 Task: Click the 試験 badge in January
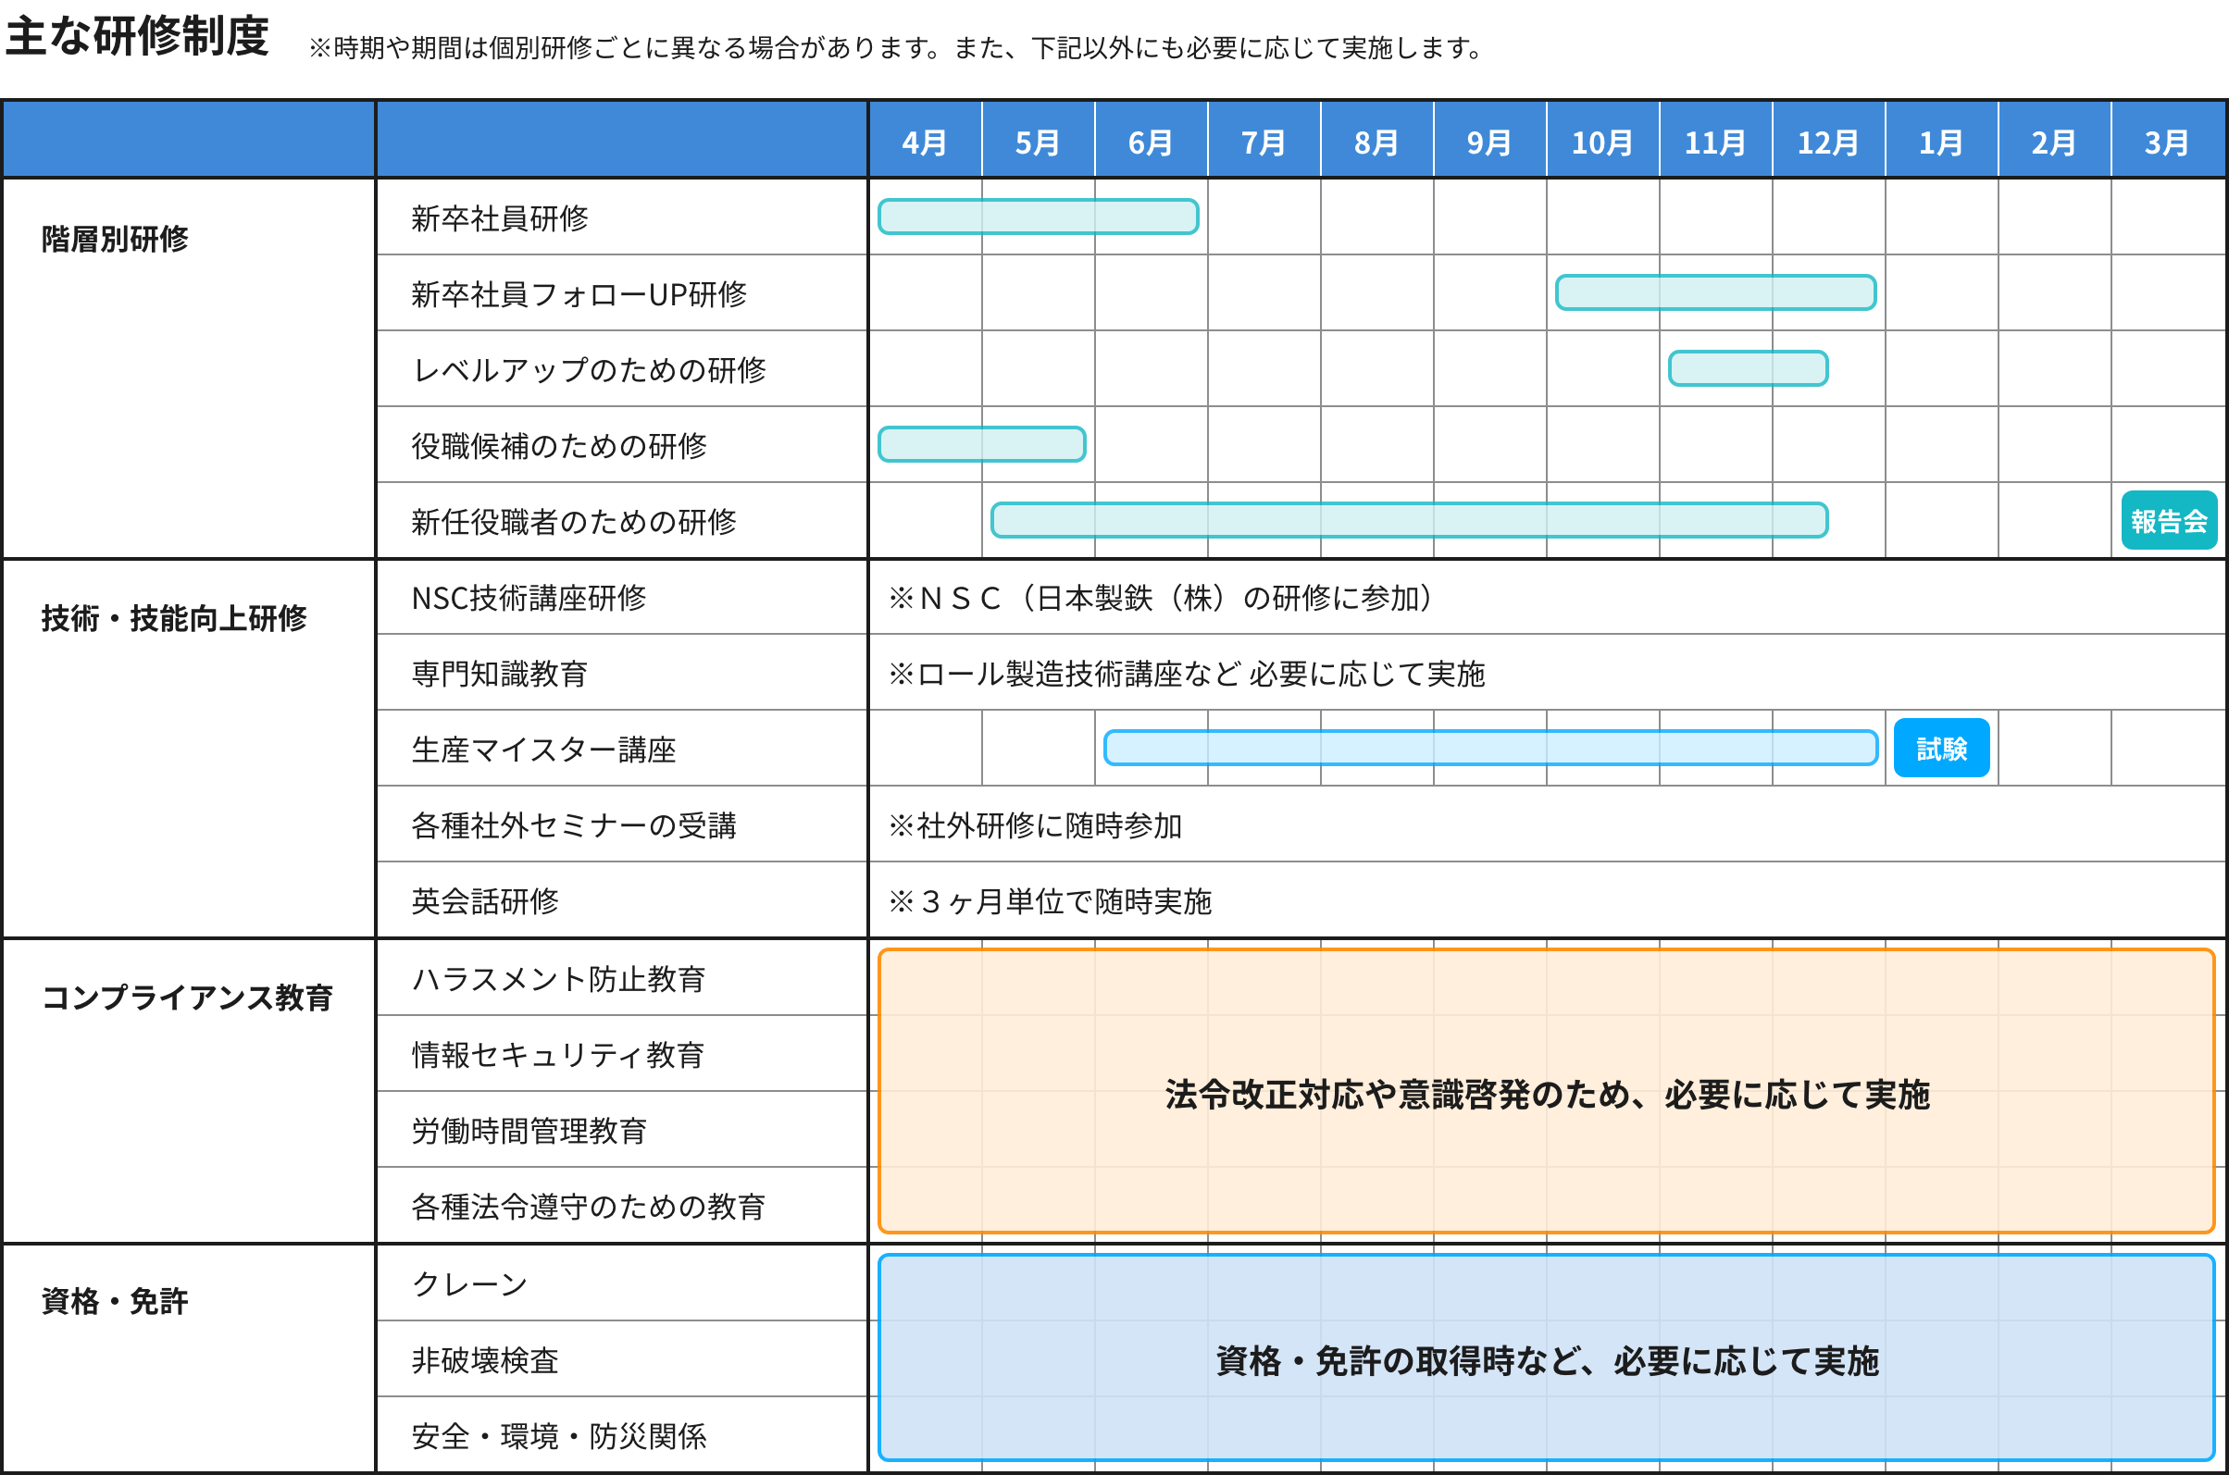(x=1941, y=748)
